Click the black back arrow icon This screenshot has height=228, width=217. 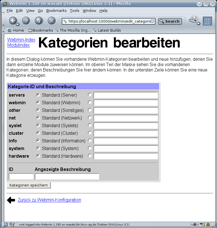[11, 200]
